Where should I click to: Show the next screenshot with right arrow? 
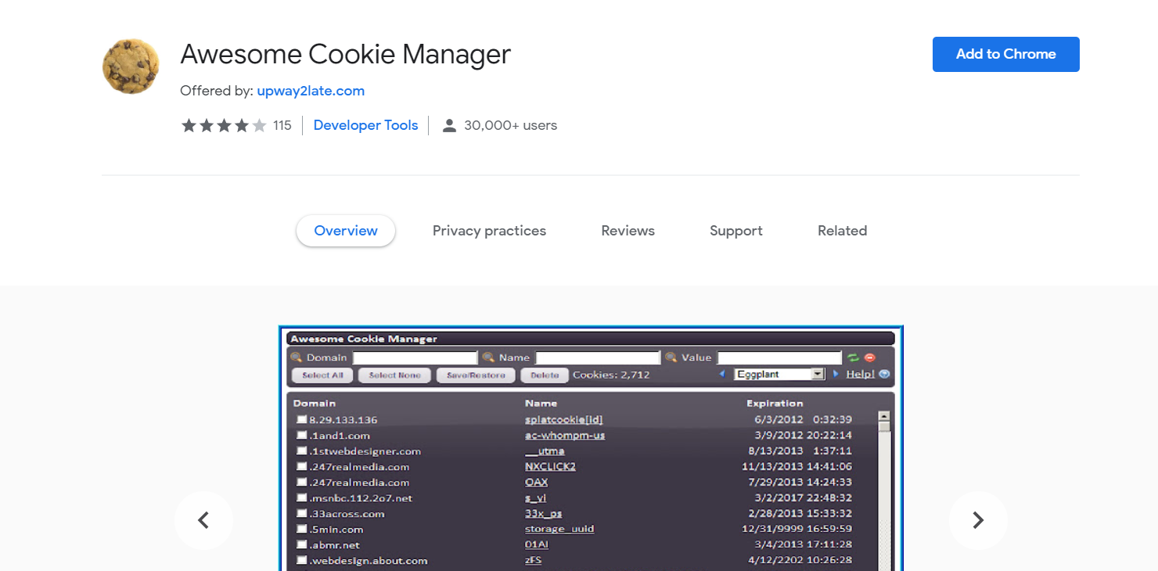tap(978, 520)
